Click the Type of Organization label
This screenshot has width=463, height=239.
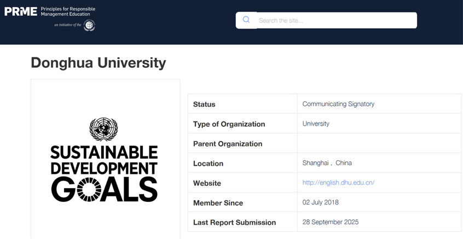click(229, 124)
